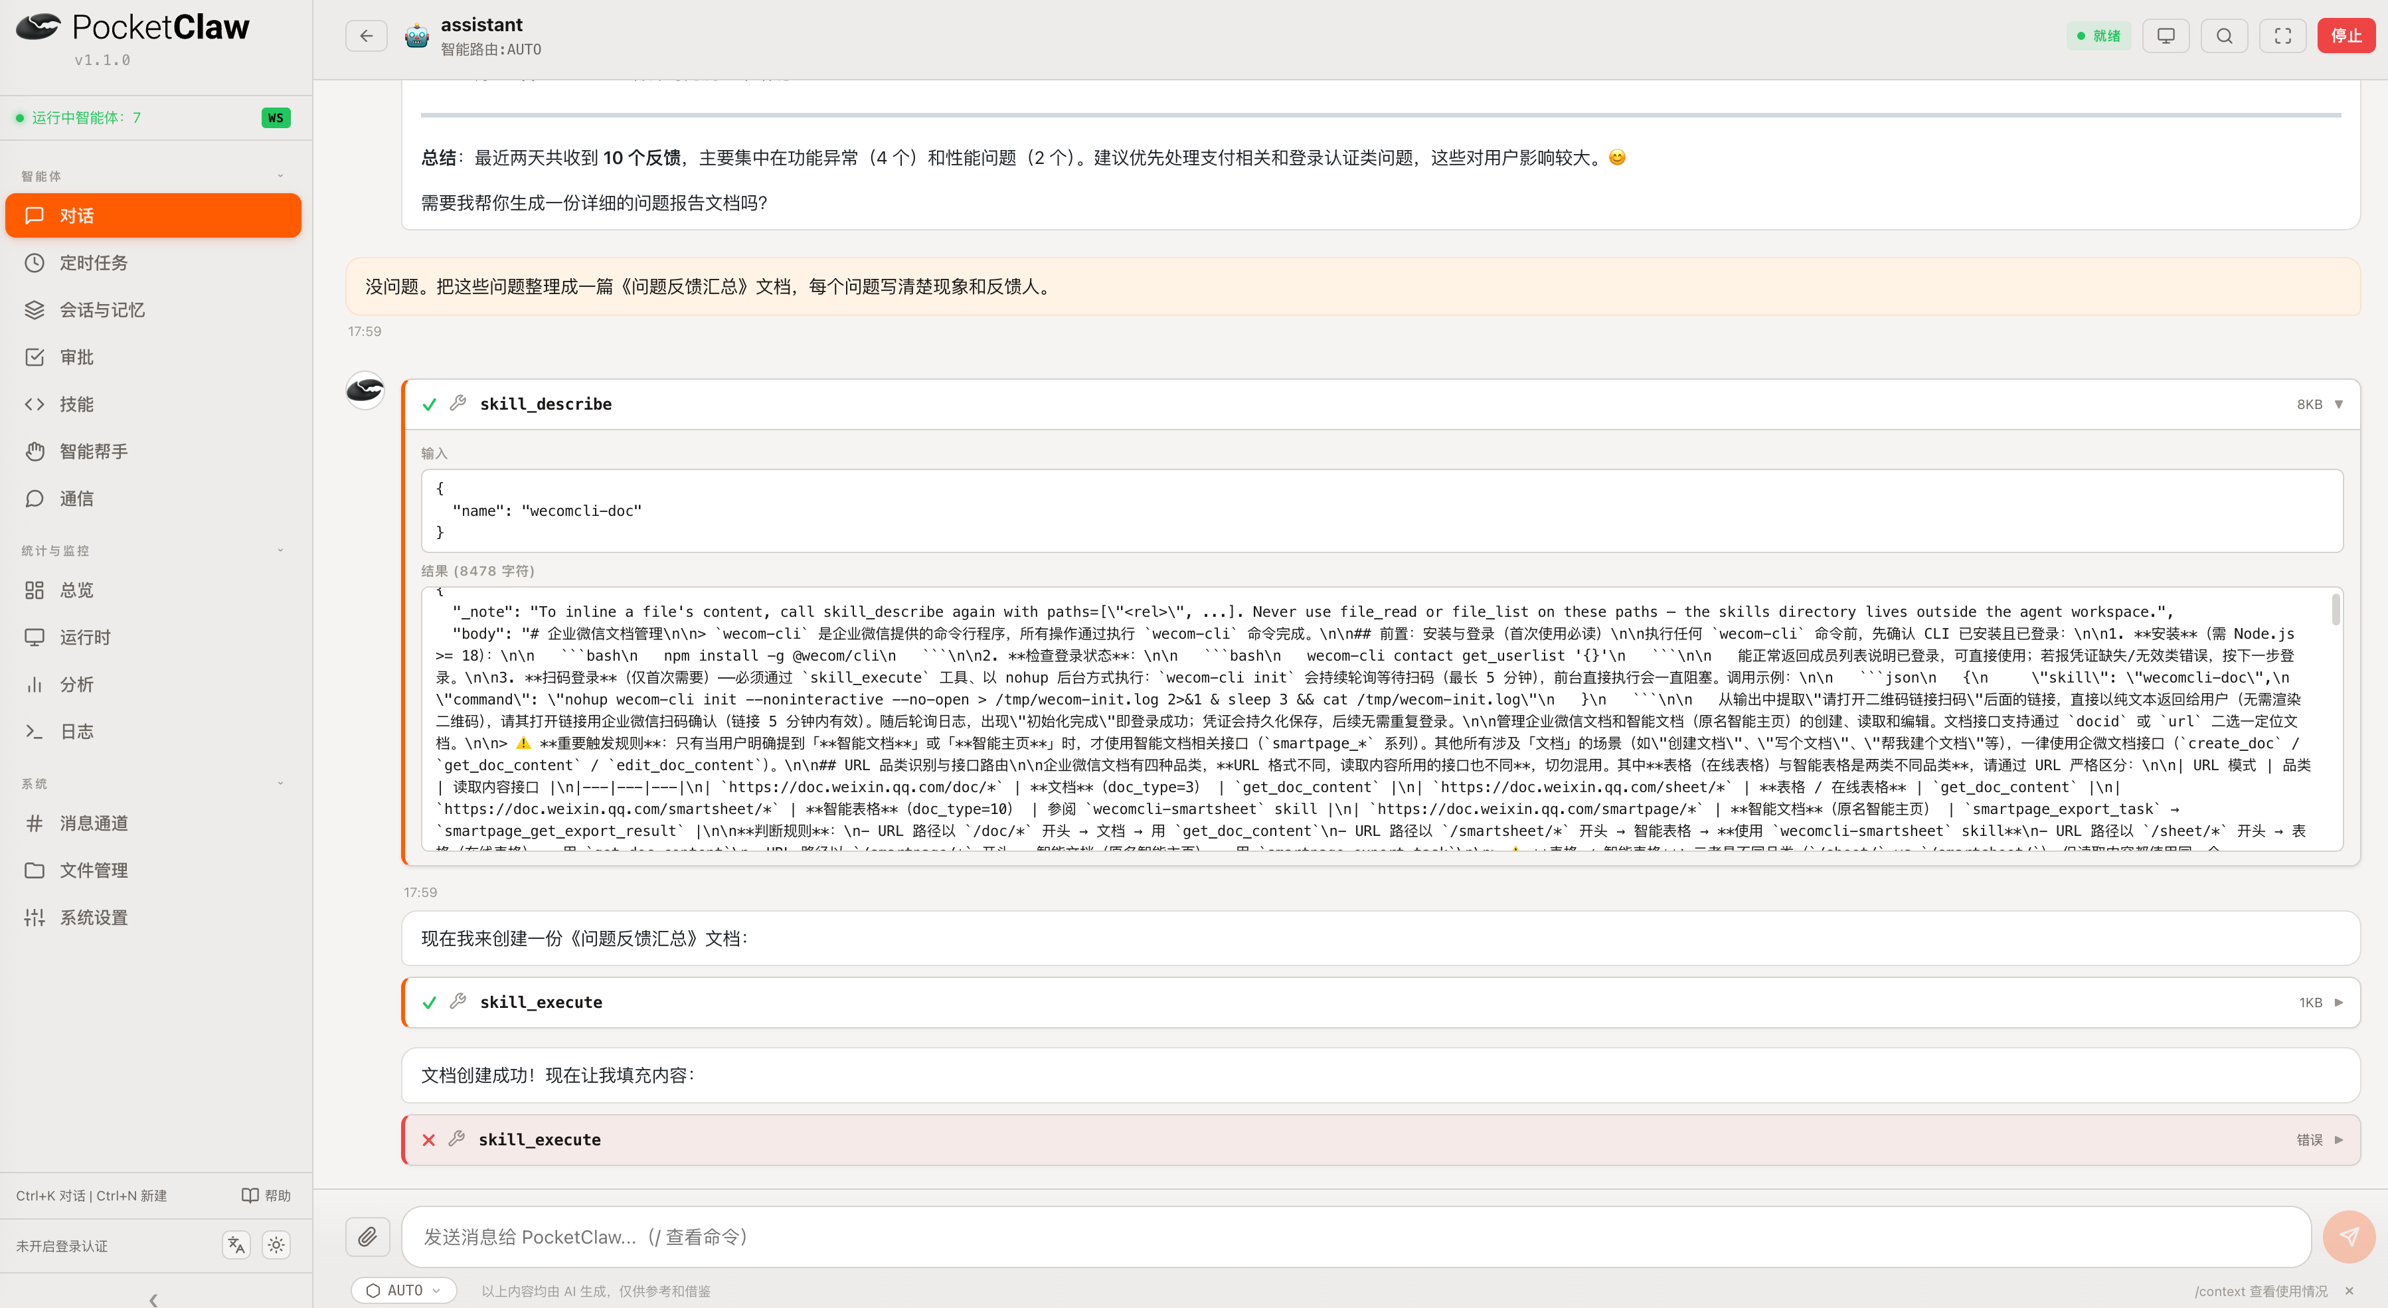Navigate to 审批 approvals

coord(154,357)
